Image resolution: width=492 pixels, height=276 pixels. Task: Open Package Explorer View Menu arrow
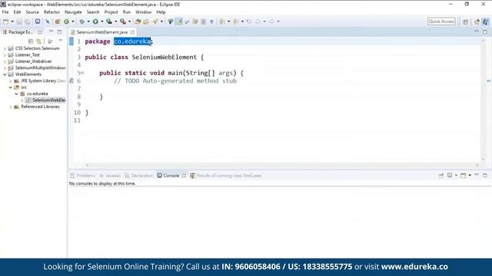pyautogui.click(x=60, y=41)
